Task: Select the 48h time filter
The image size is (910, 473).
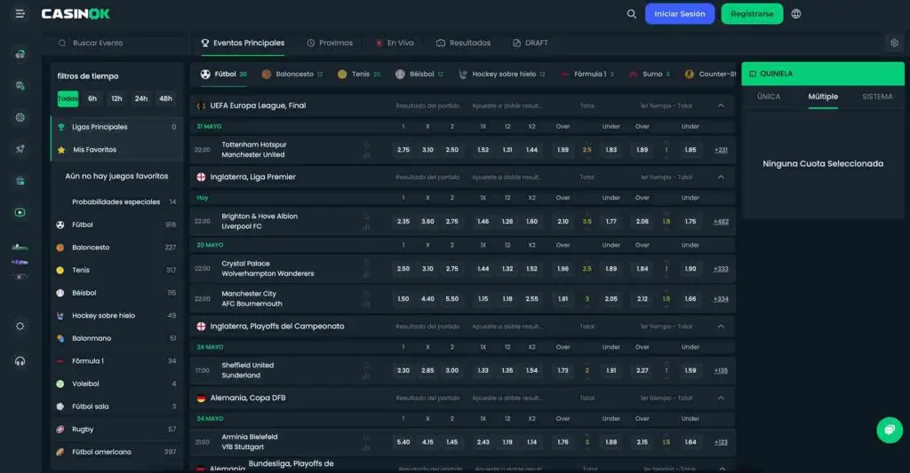Action: (165, 99)
